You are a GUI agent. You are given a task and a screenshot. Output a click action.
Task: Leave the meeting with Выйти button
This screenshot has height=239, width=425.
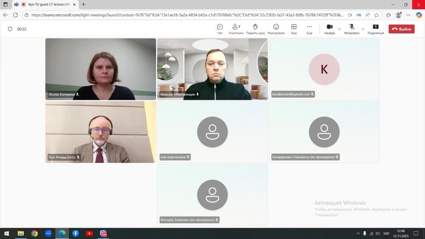tap(401, 29)
